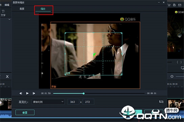Click the zoom circle icon near timeline
The width and height of the screenshot is (184, 122).
(172, 77)
